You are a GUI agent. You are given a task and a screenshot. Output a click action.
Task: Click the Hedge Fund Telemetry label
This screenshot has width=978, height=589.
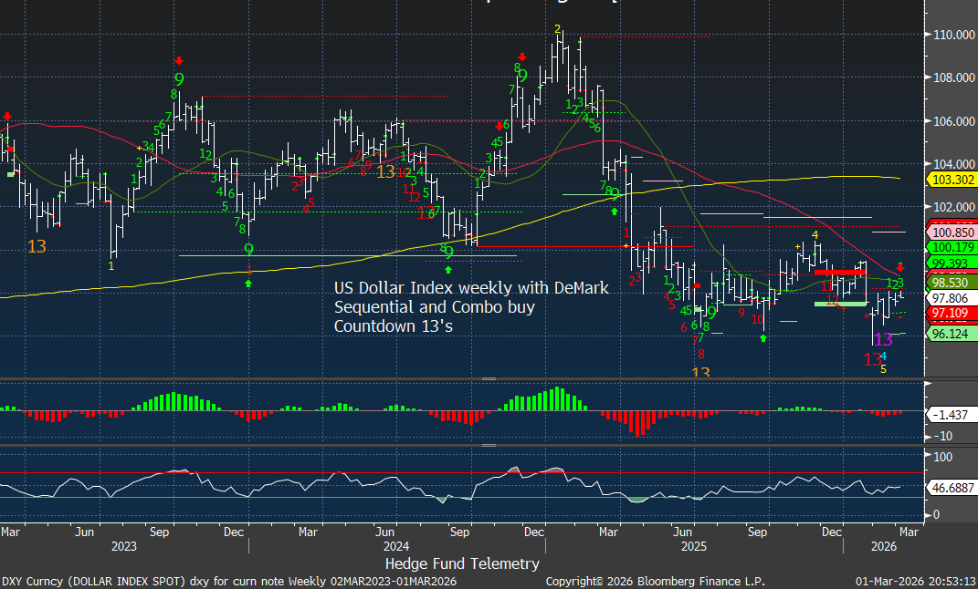(x=462, y=564)
